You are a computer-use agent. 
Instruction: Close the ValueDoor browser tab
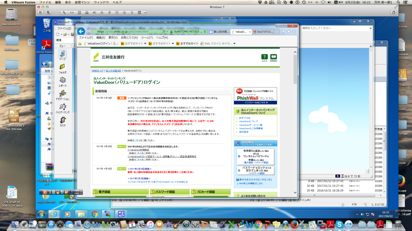(x=249, y=32)
